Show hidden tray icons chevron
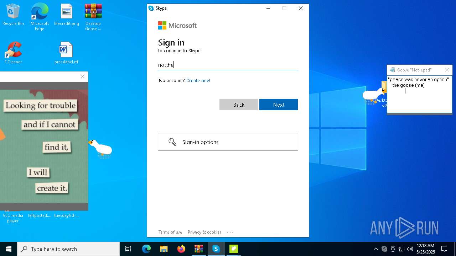Viewport: 456px width, 256px height. tap(376, 249)
